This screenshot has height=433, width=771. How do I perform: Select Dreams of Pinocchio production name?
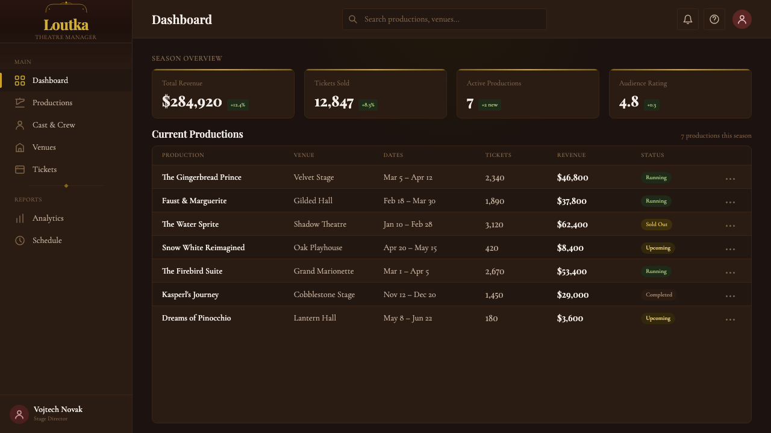[x=196, y=318]
